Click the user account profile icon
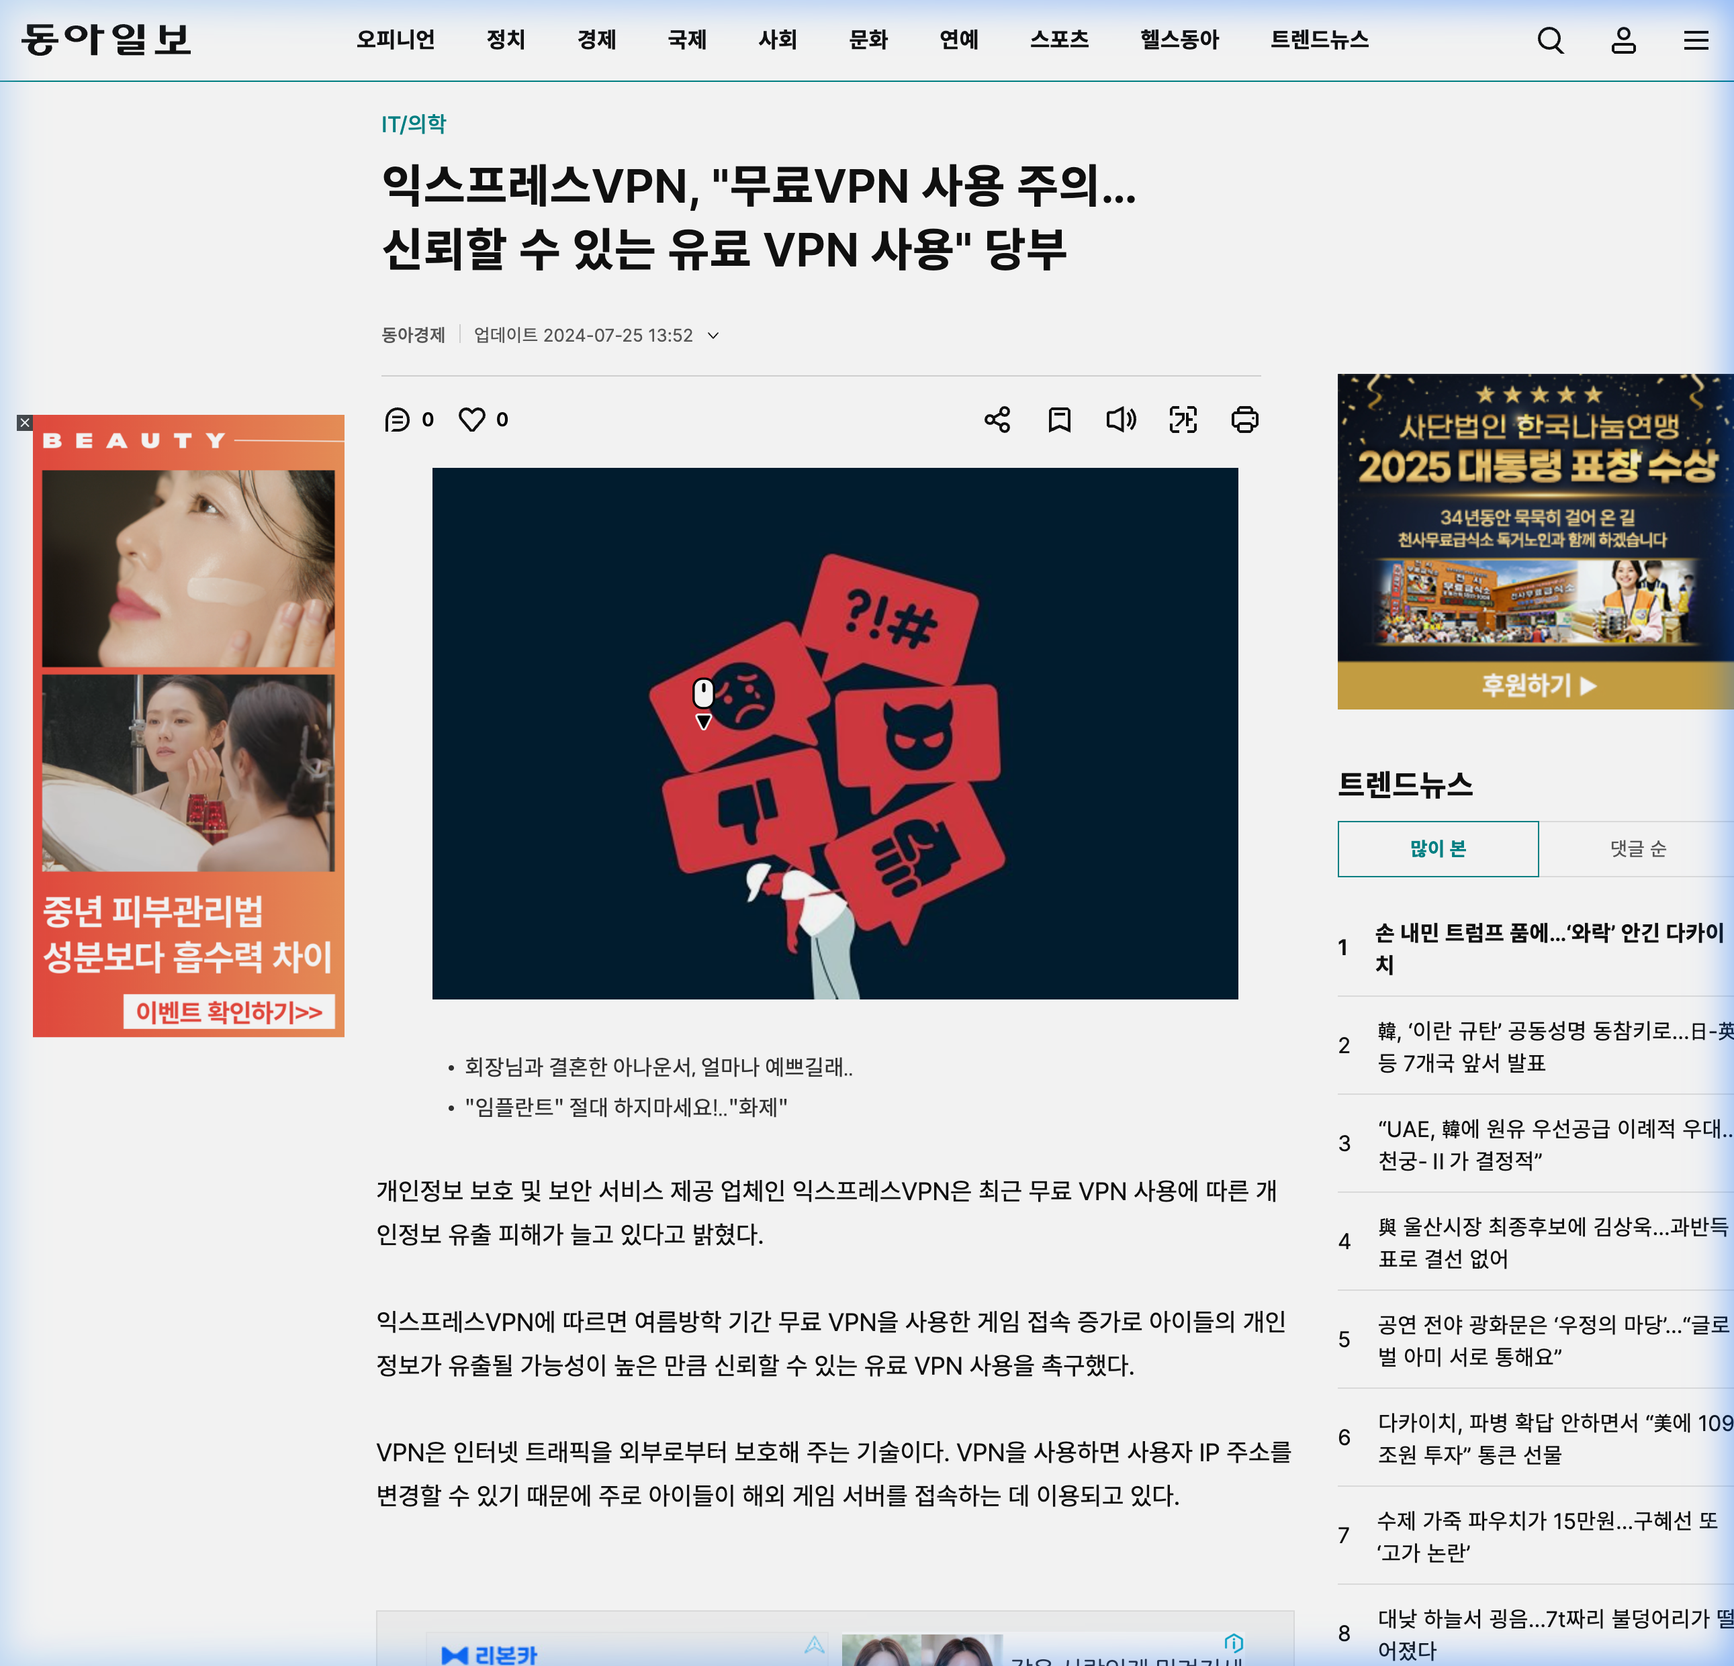The height and width of the screenshot is (1666, 1734). coord(1623,41)
